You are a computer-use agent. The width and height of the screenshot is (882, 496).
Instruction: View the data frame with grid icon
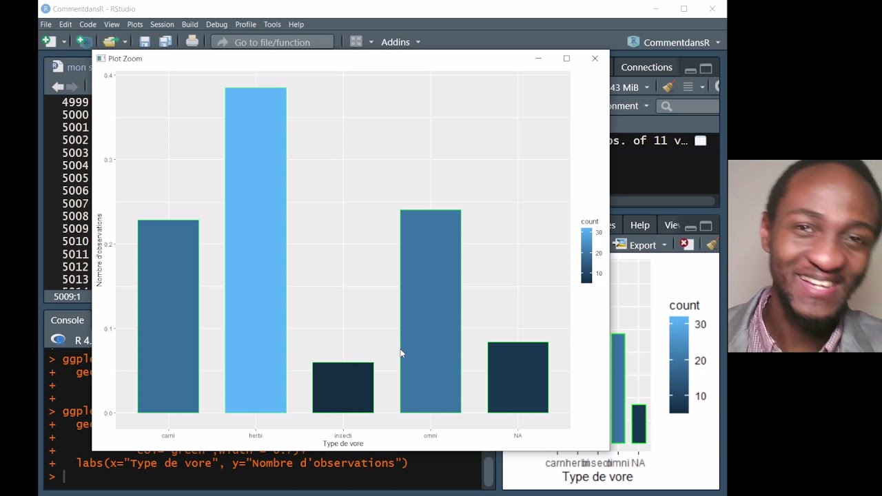[700, 141]
